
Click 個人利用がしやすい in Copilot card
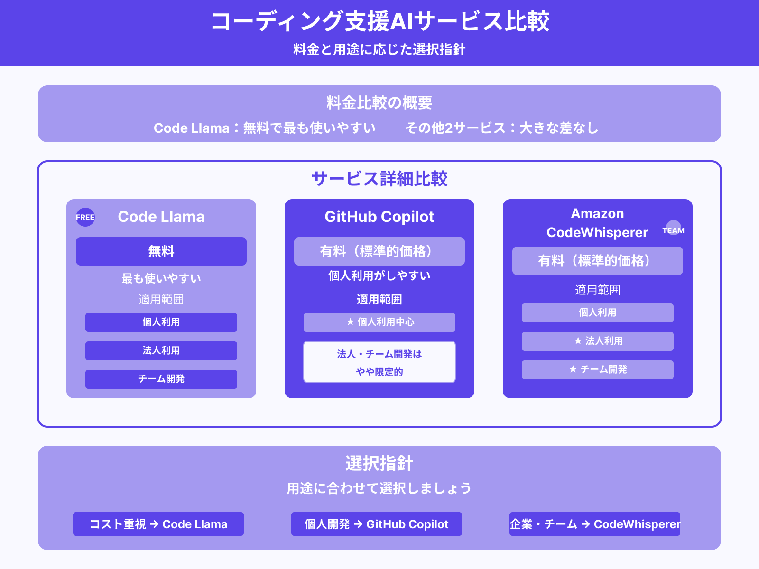(x=379, y=275)
